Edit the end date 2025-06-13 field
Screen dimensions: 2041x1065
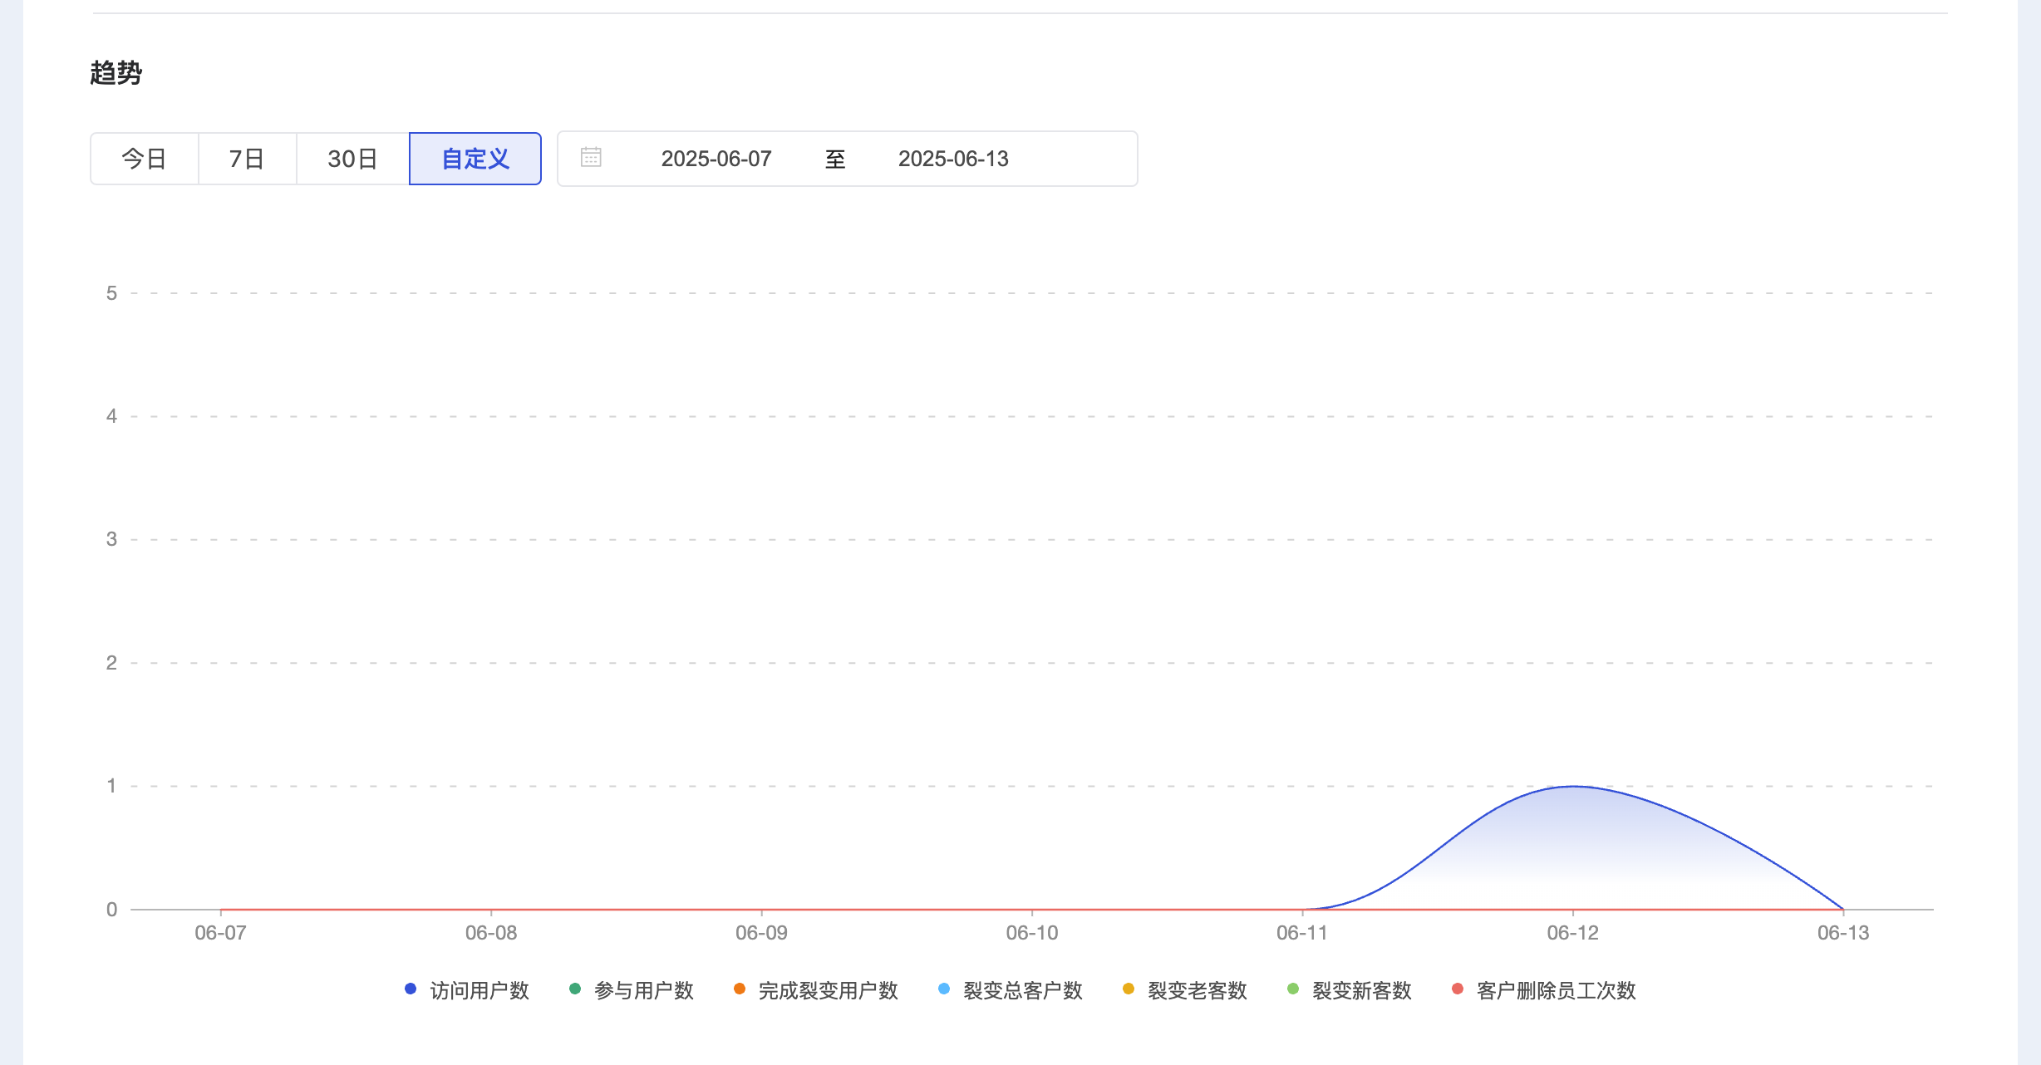(x=953, y=159)
